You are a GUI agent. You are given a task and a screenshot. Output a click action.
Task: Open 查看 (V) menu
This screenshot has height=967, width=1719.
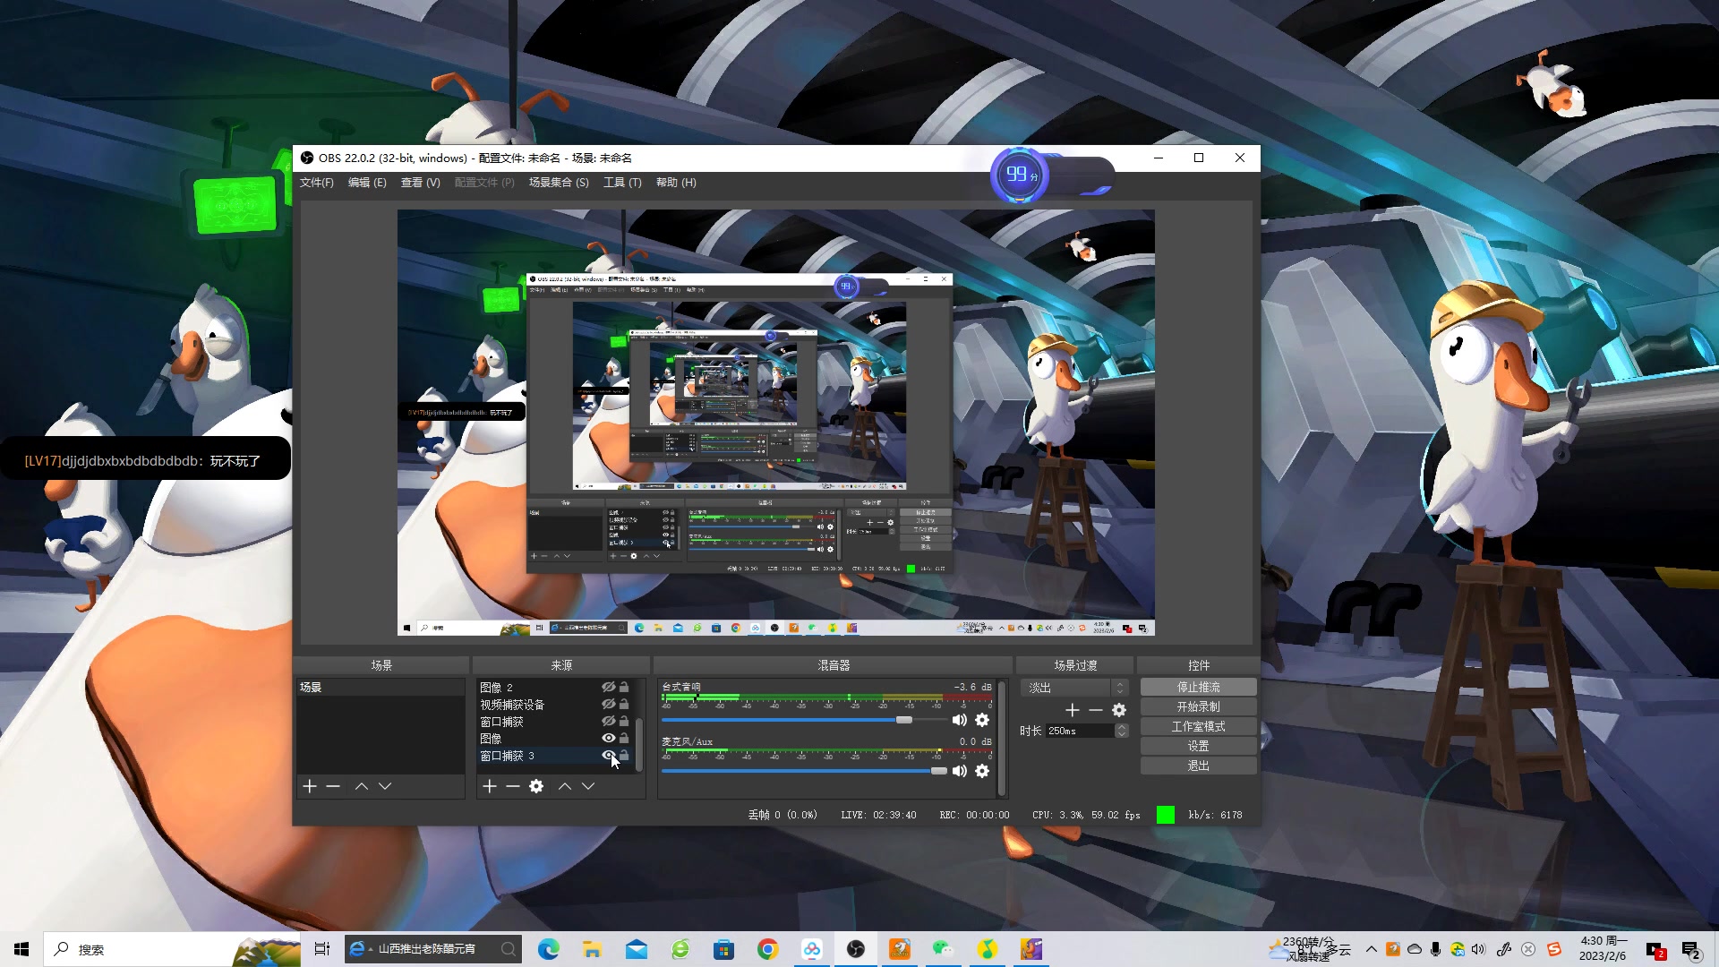point(420,183)
